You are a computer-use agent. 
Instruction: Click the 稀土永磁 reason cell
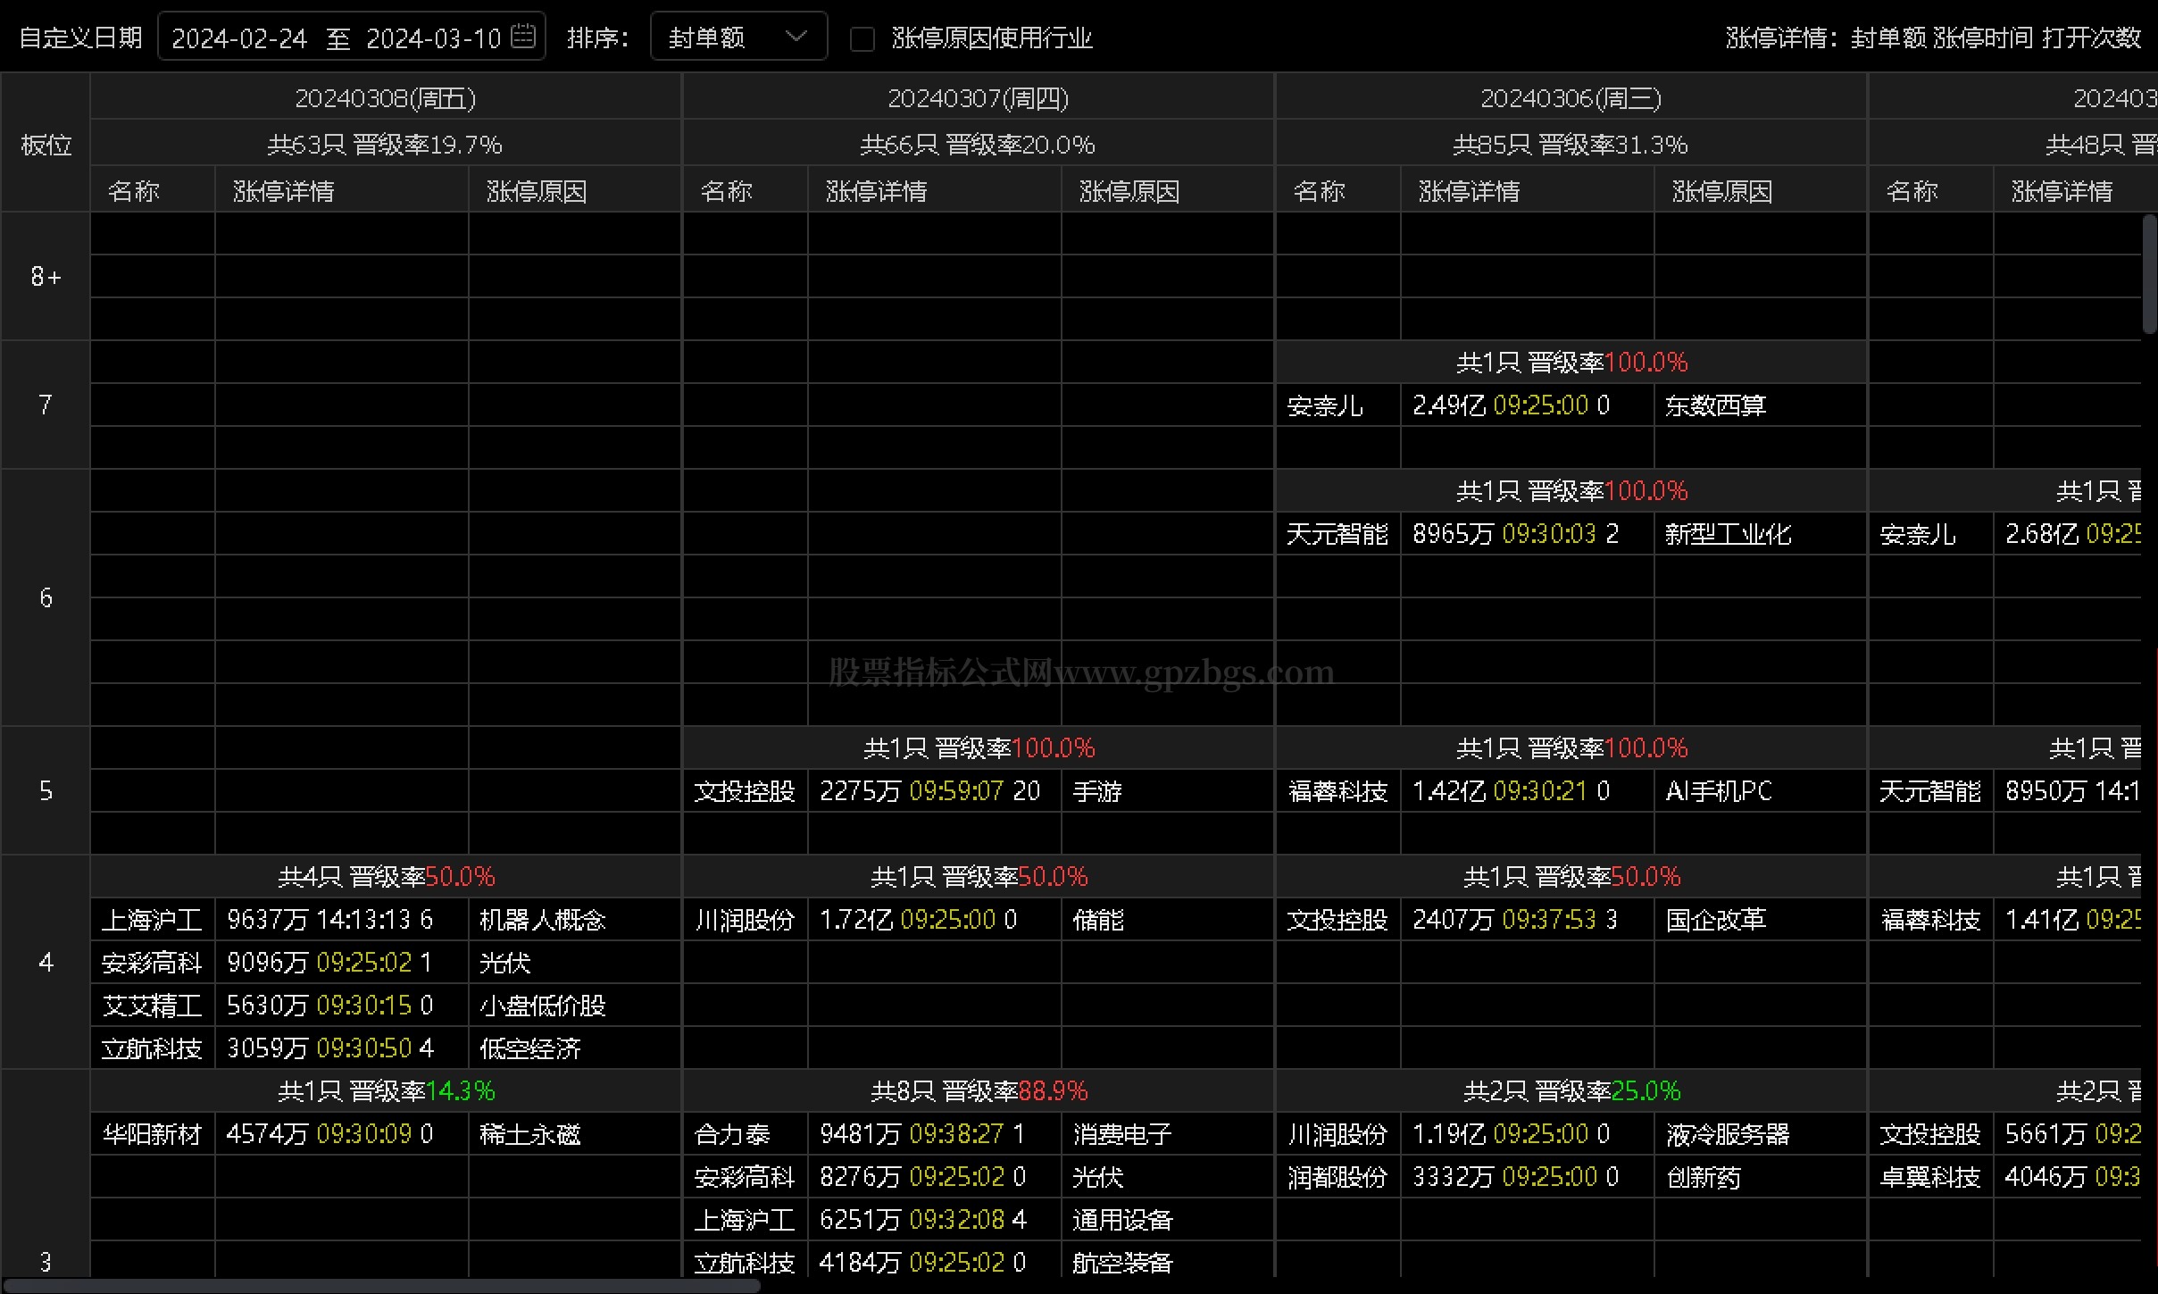[575, 1134]
